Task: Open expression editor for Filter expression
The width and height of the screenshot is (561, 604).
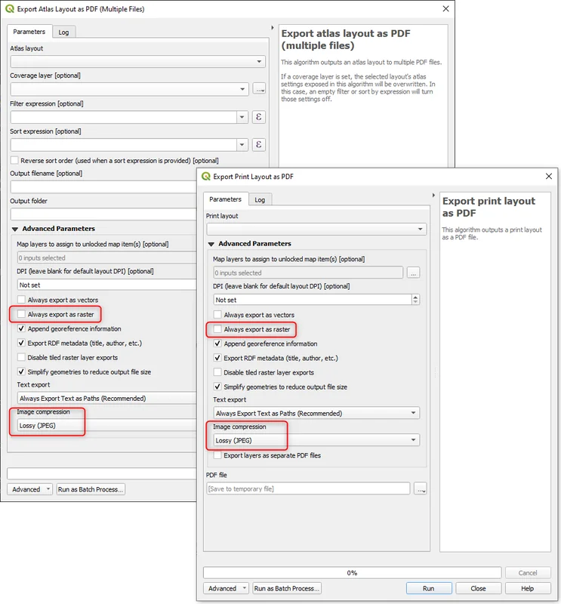Action: coord(258,117)
